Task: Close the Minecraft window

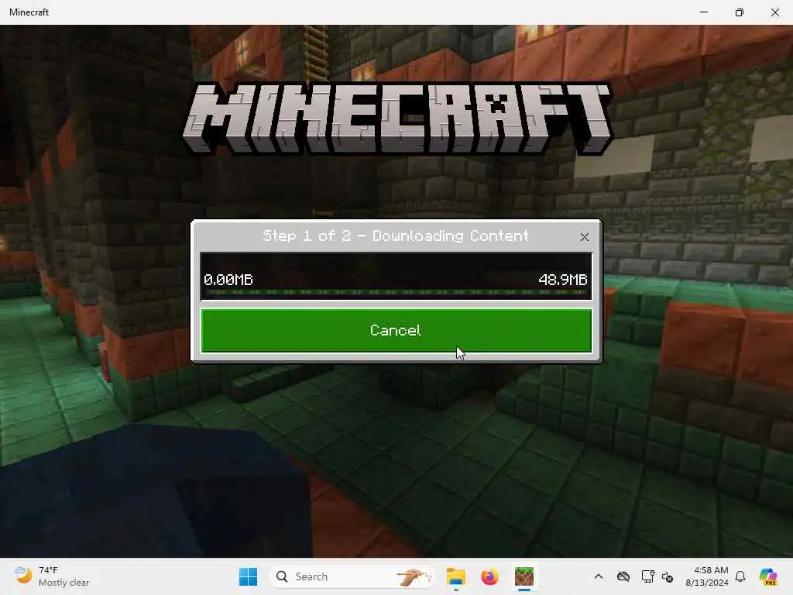Action: pos(774,12)
